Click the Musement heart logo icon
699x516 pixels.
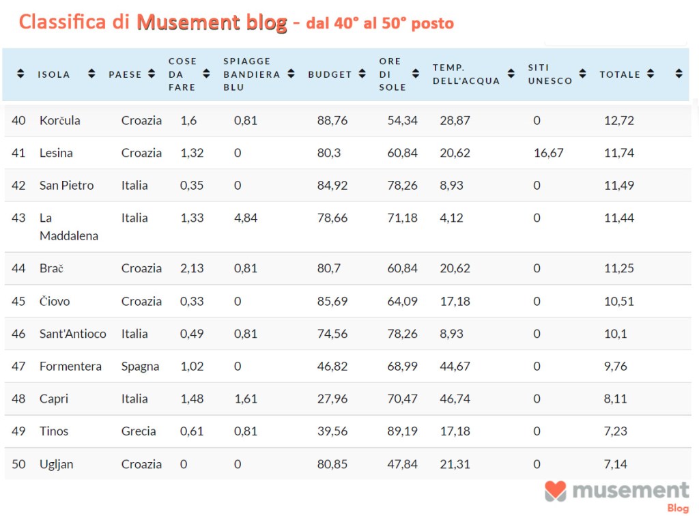tap(556, 491)
